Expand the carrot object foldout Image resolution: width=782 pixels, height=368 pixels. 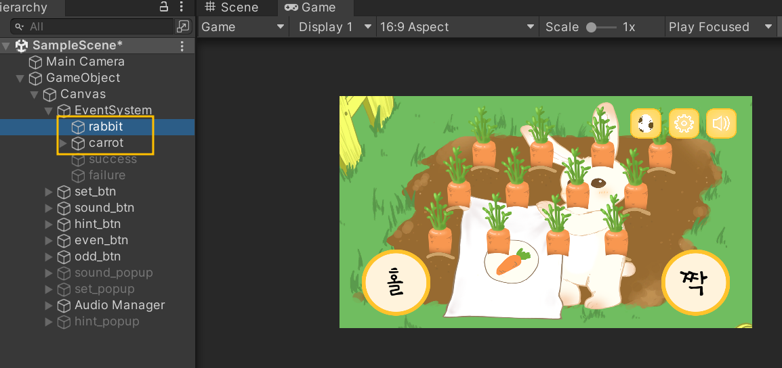tap(63, 143)
